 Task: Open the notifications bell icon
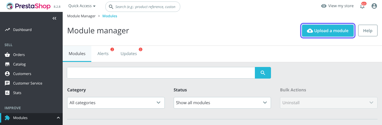click(x=362, y=6)
